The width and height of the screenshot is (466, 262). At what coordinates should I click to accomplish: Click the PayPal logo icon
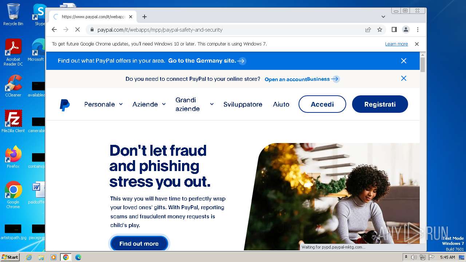[65, 105]
